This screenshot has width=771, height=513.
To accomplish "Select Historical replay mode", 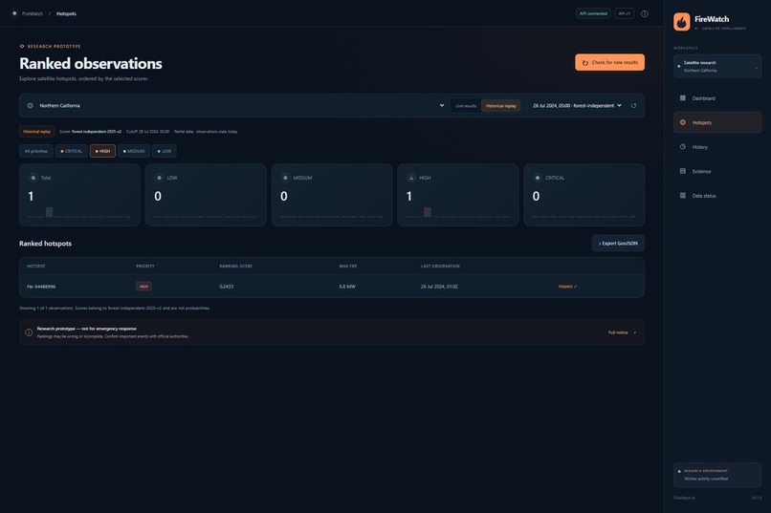I will (500, 105).
